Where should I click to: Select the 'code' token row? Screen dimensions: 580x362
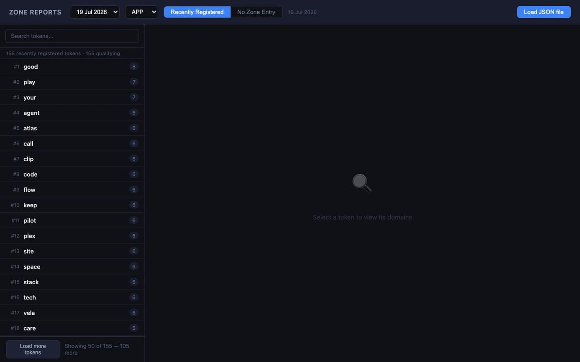pos(72,174)
